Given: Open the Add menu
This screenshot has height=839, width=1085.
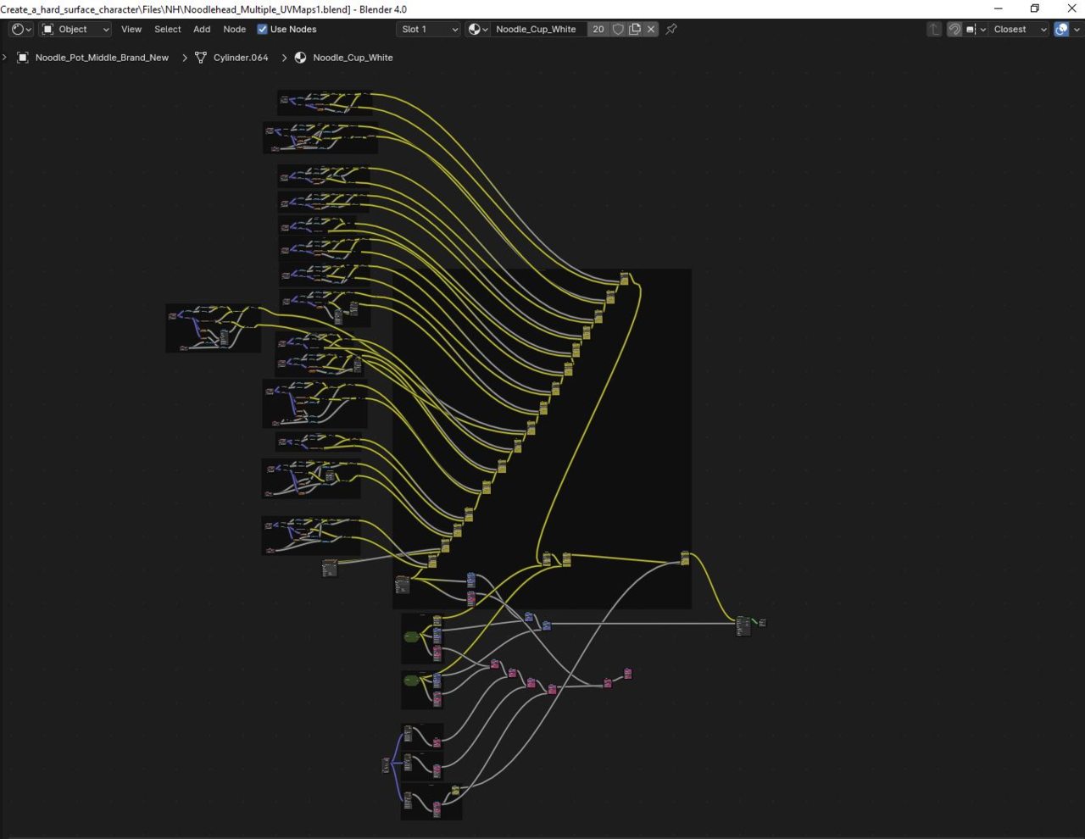Looking at the screenshot, I should [x=202, y=29].
